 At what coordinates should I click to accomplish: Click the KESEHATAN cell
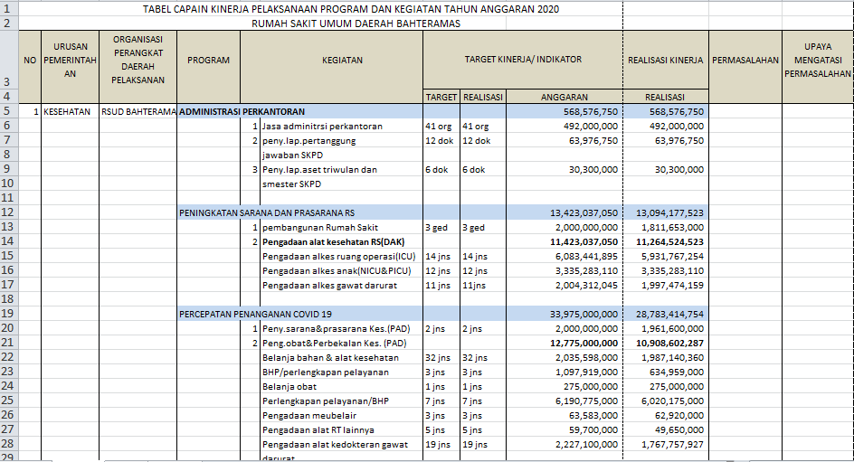click(x=68, y=111)
